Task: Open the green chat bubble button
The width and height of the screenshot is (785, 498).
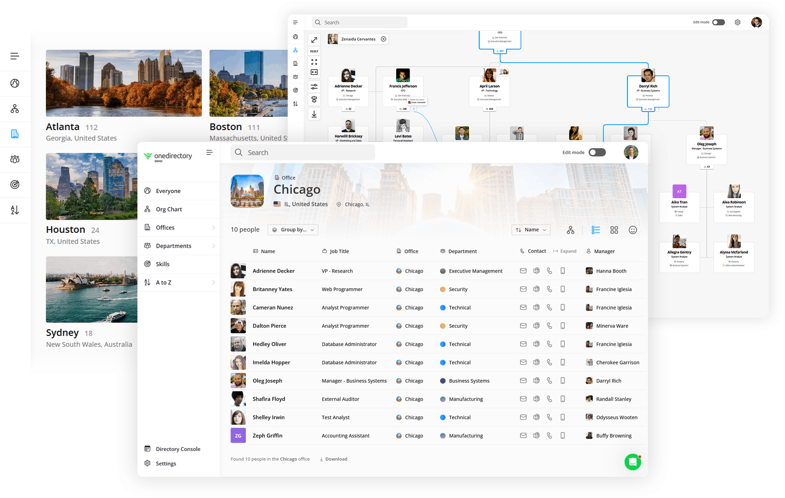Action: tap(633, 462)
